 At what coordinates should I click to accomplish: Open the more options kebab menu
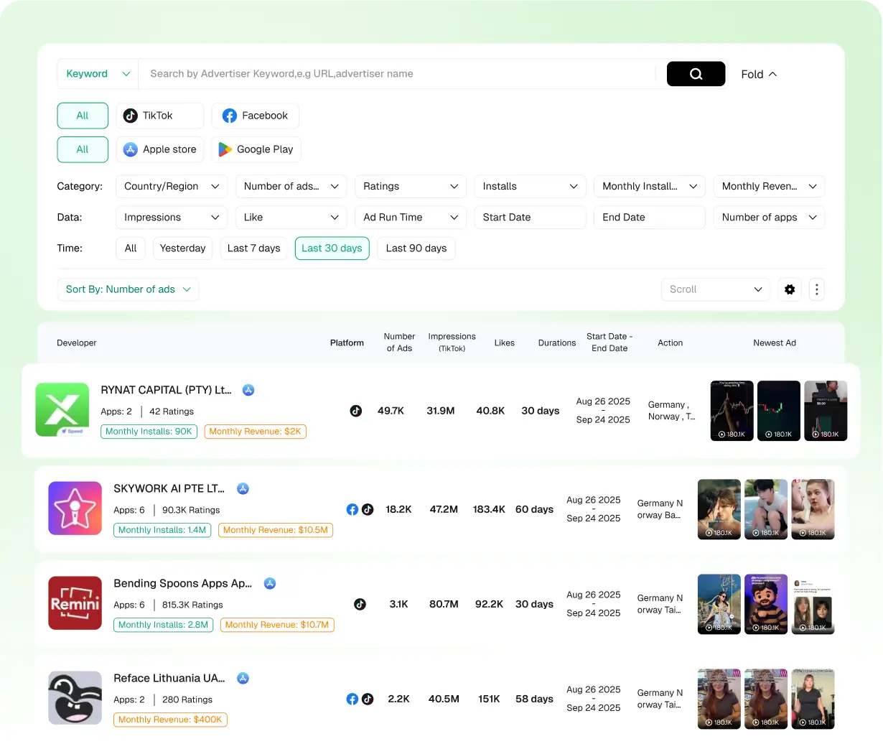(x=816, y=289)
